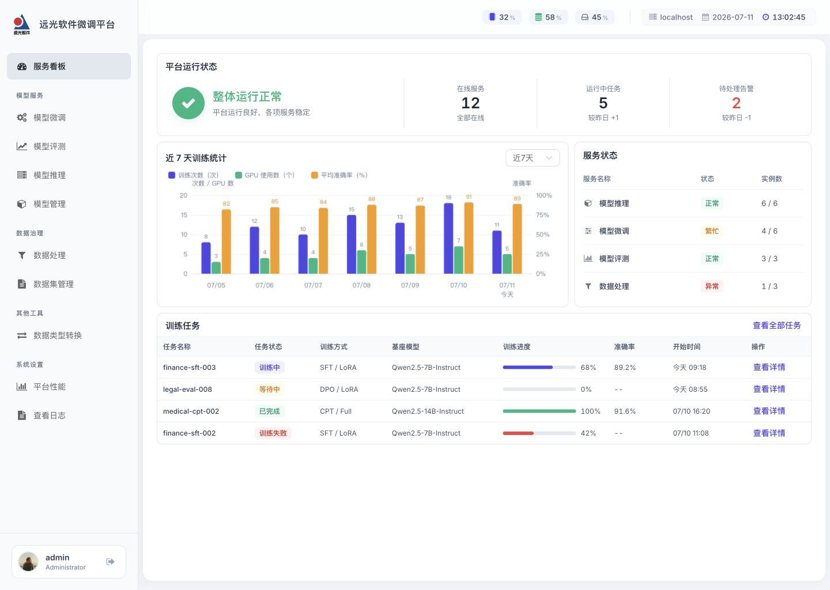This screenshot has width=830, height=590.
Task: Click the 模型管理 cube icon in sidebar
Action: 22,204
